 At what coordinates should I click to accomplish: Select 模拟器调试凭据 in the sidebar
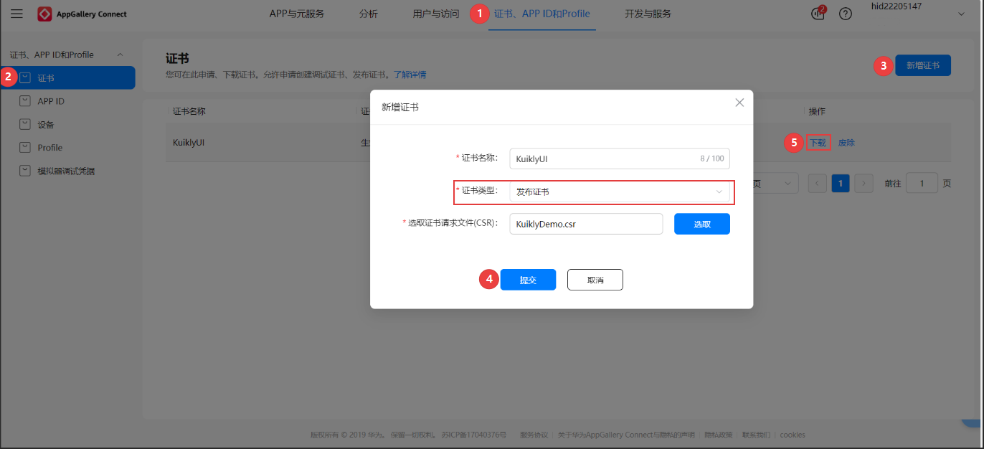point(66,171)
